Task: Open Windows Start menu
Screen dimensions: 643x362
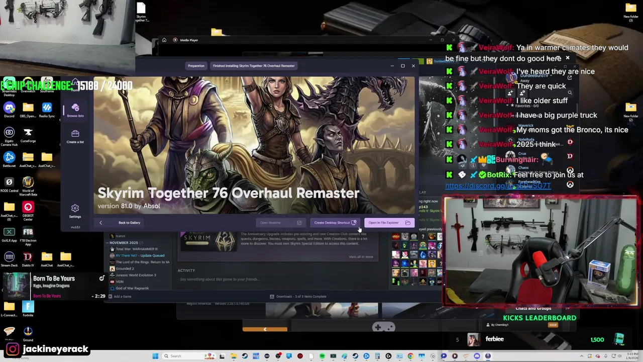Action: 155,356
